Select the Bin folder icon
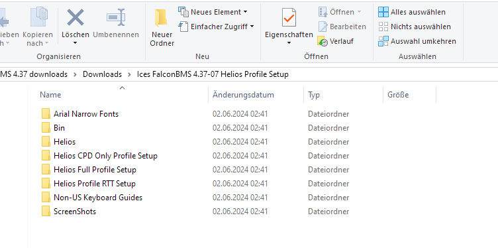Screen dimensions: 498x248 pyautogui.click(x=46, y=128)
